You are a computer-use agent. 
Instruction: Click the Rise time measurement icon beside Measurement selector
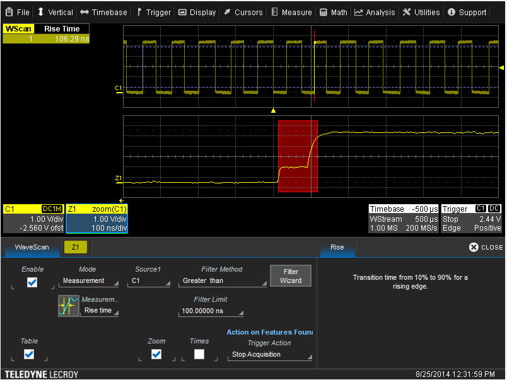click(x=69, y=306)
